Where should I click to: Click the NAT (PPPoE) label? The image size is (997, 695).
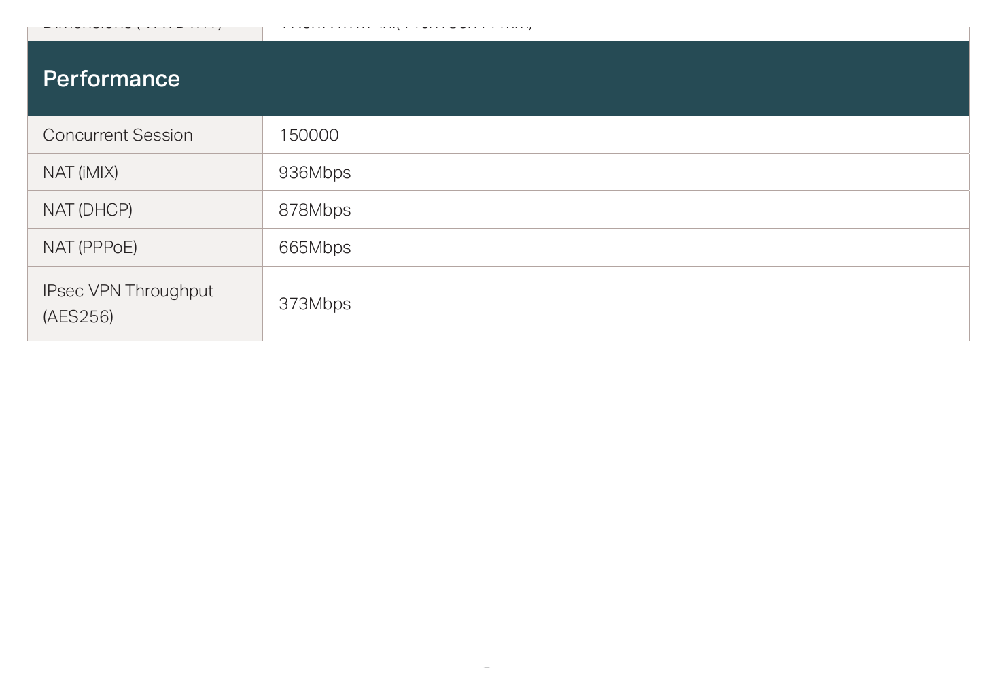point(90,247)
